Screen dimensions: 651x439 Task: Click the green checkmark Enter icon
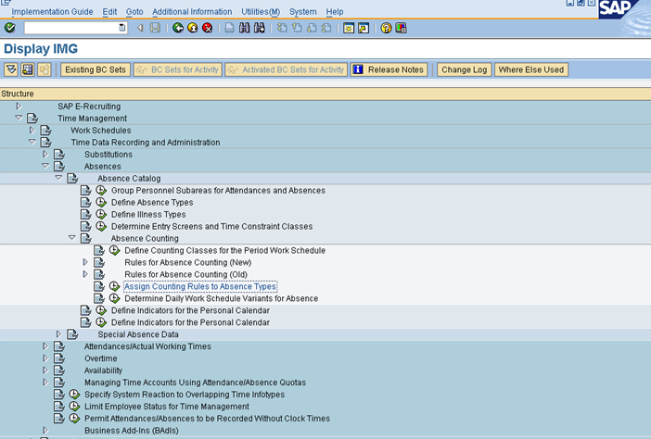tap(10, 28)
